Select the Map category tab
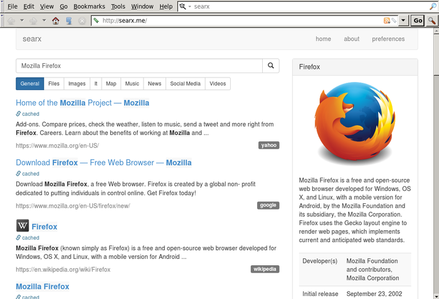This screenshot has height=299, width=439. [111, 84]
